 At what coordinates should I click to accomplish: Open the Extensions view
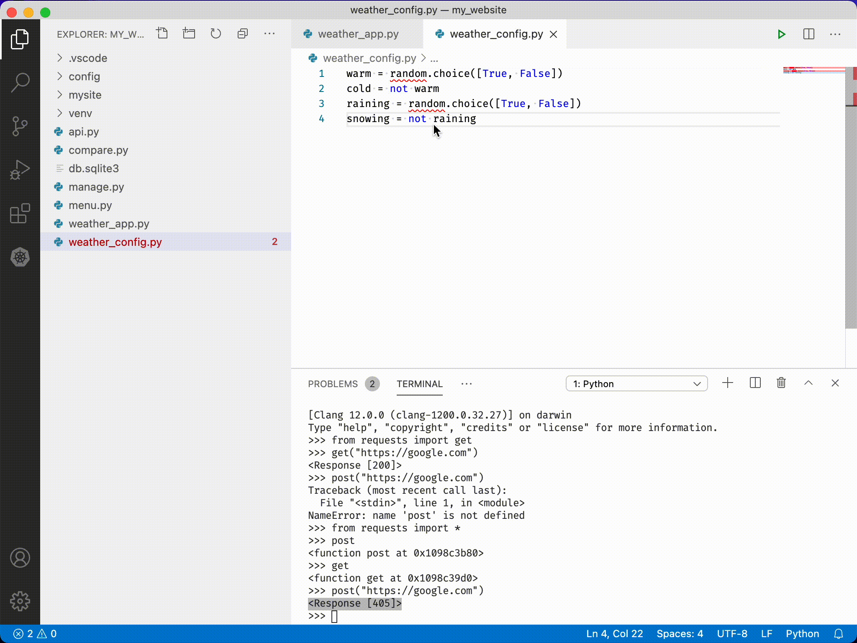pos(20,214)
